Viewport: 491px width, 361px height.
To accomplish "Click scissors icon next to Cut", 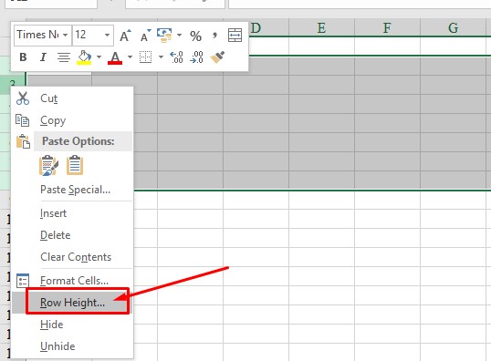I will pyautogui.click(x=23, y=98).
